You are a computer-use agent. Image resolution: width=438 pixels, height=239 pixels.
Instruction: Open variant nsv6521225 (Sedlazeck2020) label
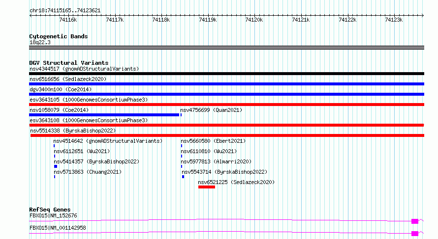click(236, 182)
